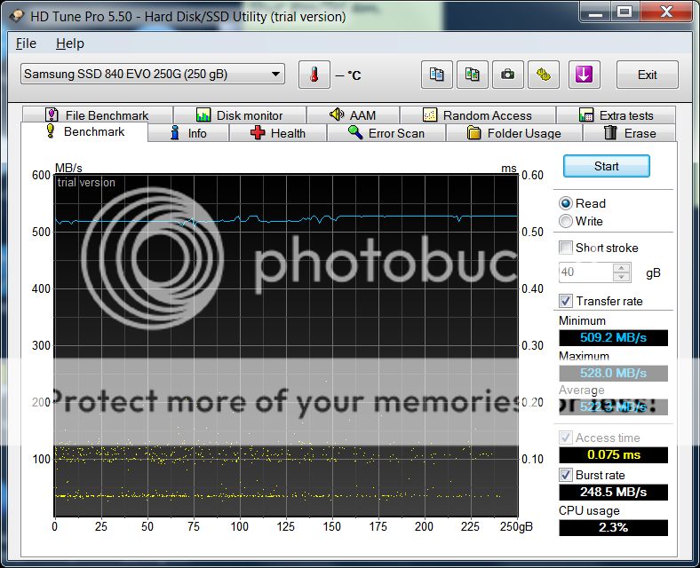Screen dimensions: 700x568
Task: Close the HD Tune Pro window
Action: pyautogui.click(x=666, y=12)
